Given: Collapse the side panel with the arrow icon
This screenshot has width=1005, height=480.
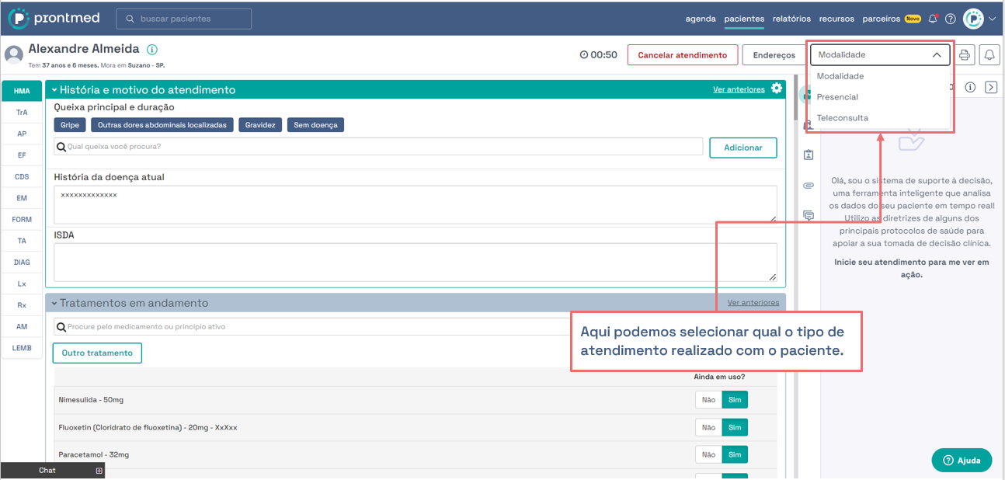Looking at the screenshot, I should (991, 87).
